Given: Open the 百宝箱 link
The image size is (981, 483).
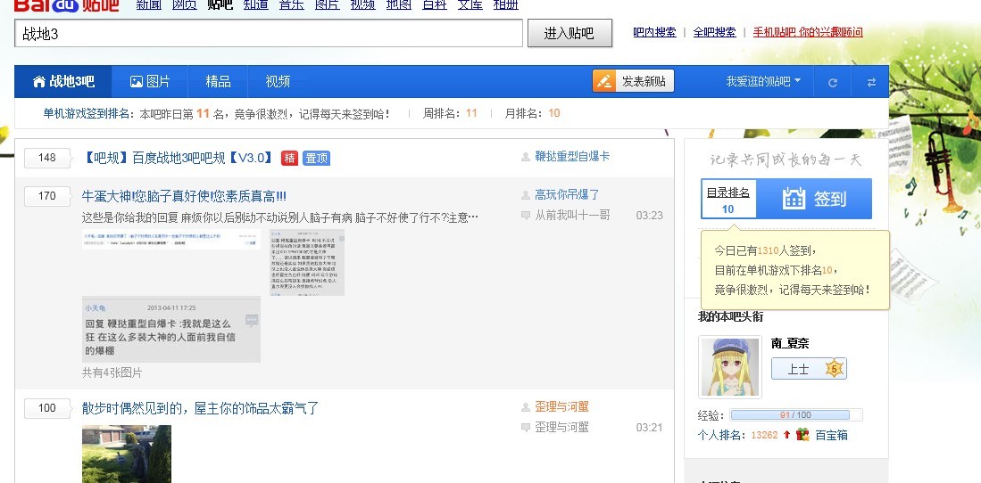Looking at the screenshot, I should coord(831,435).
